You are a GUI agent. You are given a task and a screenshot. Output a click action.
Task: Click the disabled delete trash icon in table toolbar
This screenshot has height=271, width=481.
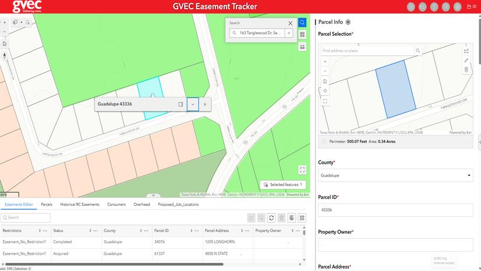281,218
